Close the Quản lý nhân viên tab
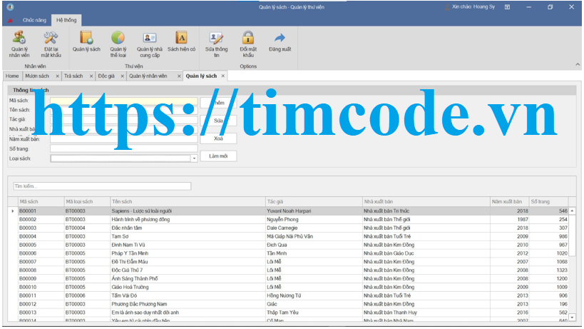 pos(179,76)
